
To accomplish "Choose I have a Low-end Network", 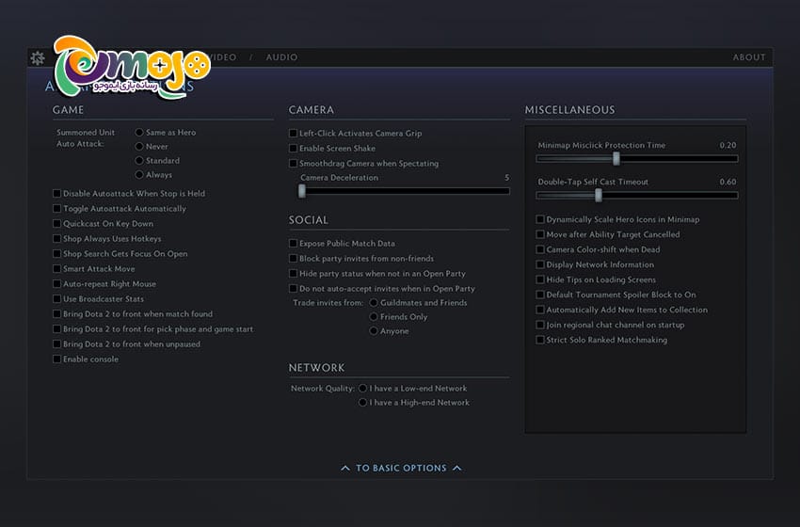I will 362,389.
